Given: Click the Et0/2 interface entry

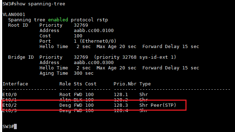Looking at the screenshot, I should [10, 105].
